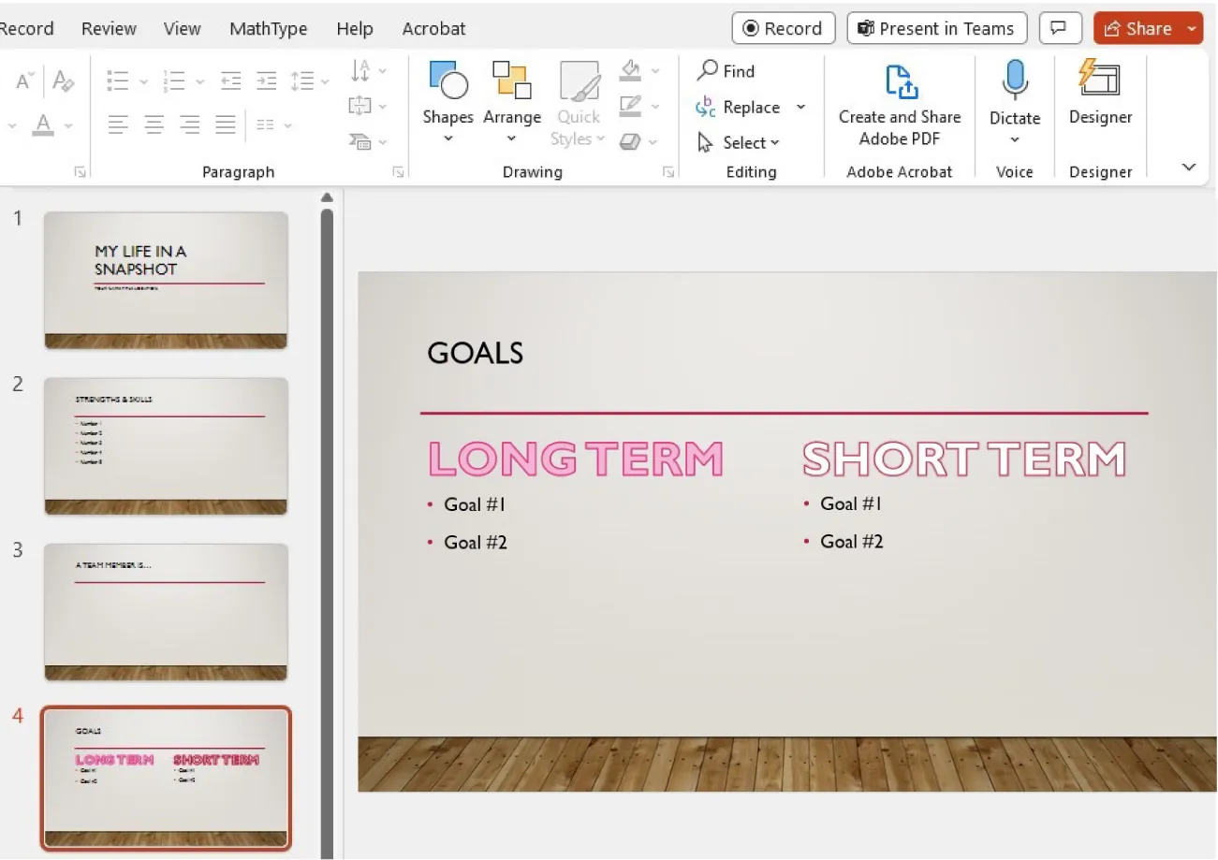Image resolution: width=1218 pixels, height=860 pixels.
Task: Open the Review menu
Action: (109, 28)
